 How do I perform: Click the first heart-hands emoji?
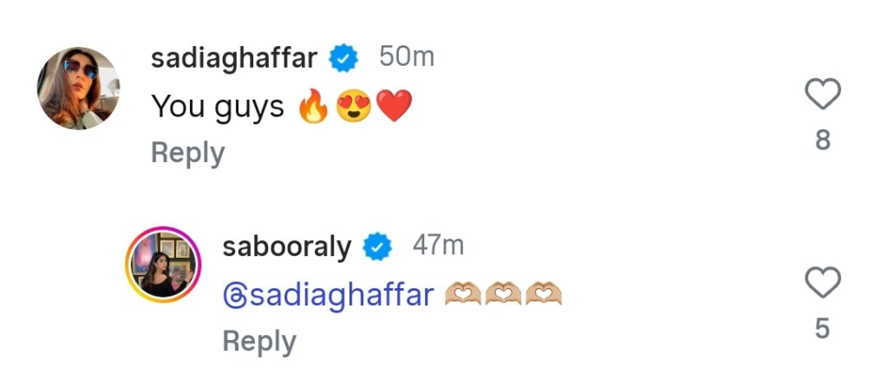pyautogui.click(x=464, y=296)
